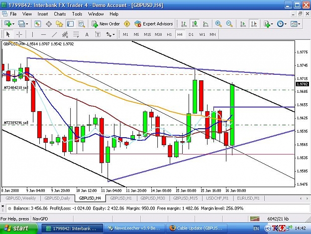Image resolution: width=311 pixels, height=234 pixels.
Task: Select the cursor arrow tool
Action: click(x=8, y=34)
